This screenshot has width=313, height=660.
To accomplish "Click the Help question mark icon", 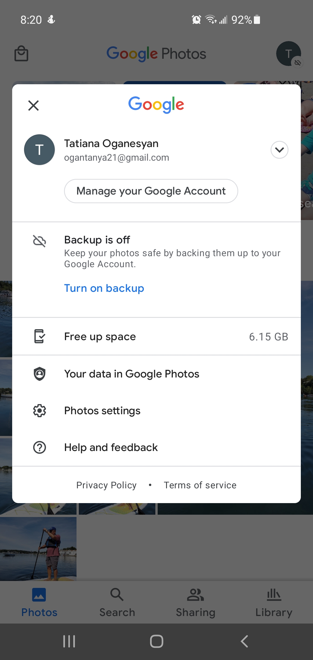I will pyautogui.click(x=39, y=447).
